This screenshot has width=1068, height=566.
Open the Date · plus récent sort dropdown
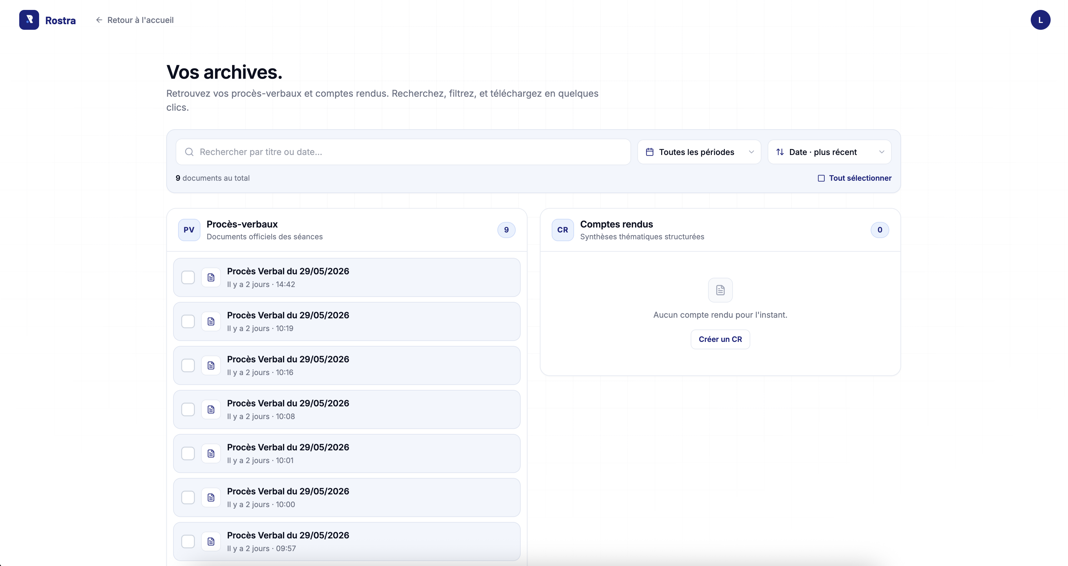(829, 152)
